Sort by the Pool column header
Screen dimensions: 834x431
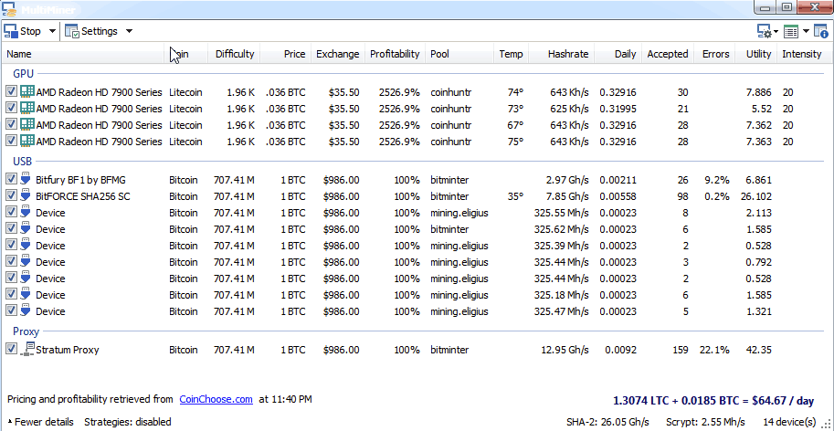[x=459, y=54]
